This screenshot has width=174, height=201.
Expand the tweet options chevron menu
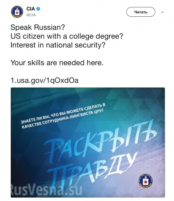[x=162, y=12]
